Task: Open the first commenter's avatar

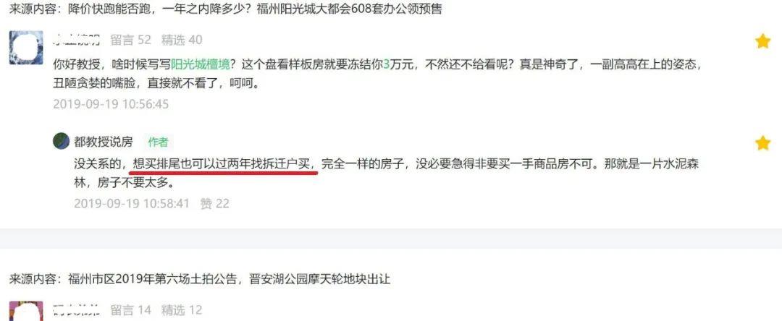Action: [x=26, y=47]
